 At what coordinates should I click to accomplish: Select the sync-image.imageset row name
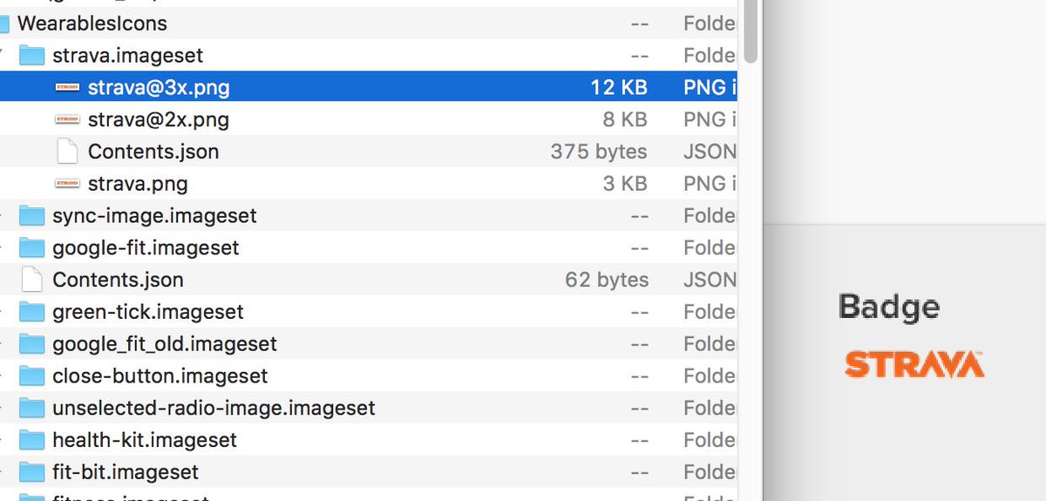coord(154,215)
